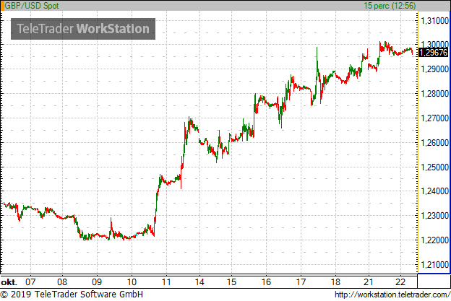Click the 1,23000 price axis label

434,215
